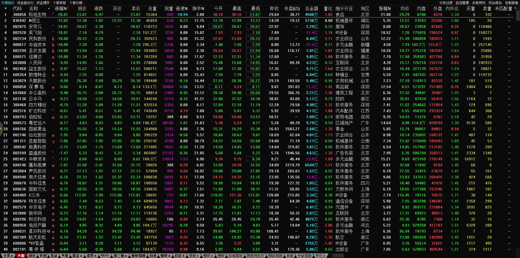The image size is (520, 258).
Task: Open the 分类过滤 button
Action: (446, 3)
